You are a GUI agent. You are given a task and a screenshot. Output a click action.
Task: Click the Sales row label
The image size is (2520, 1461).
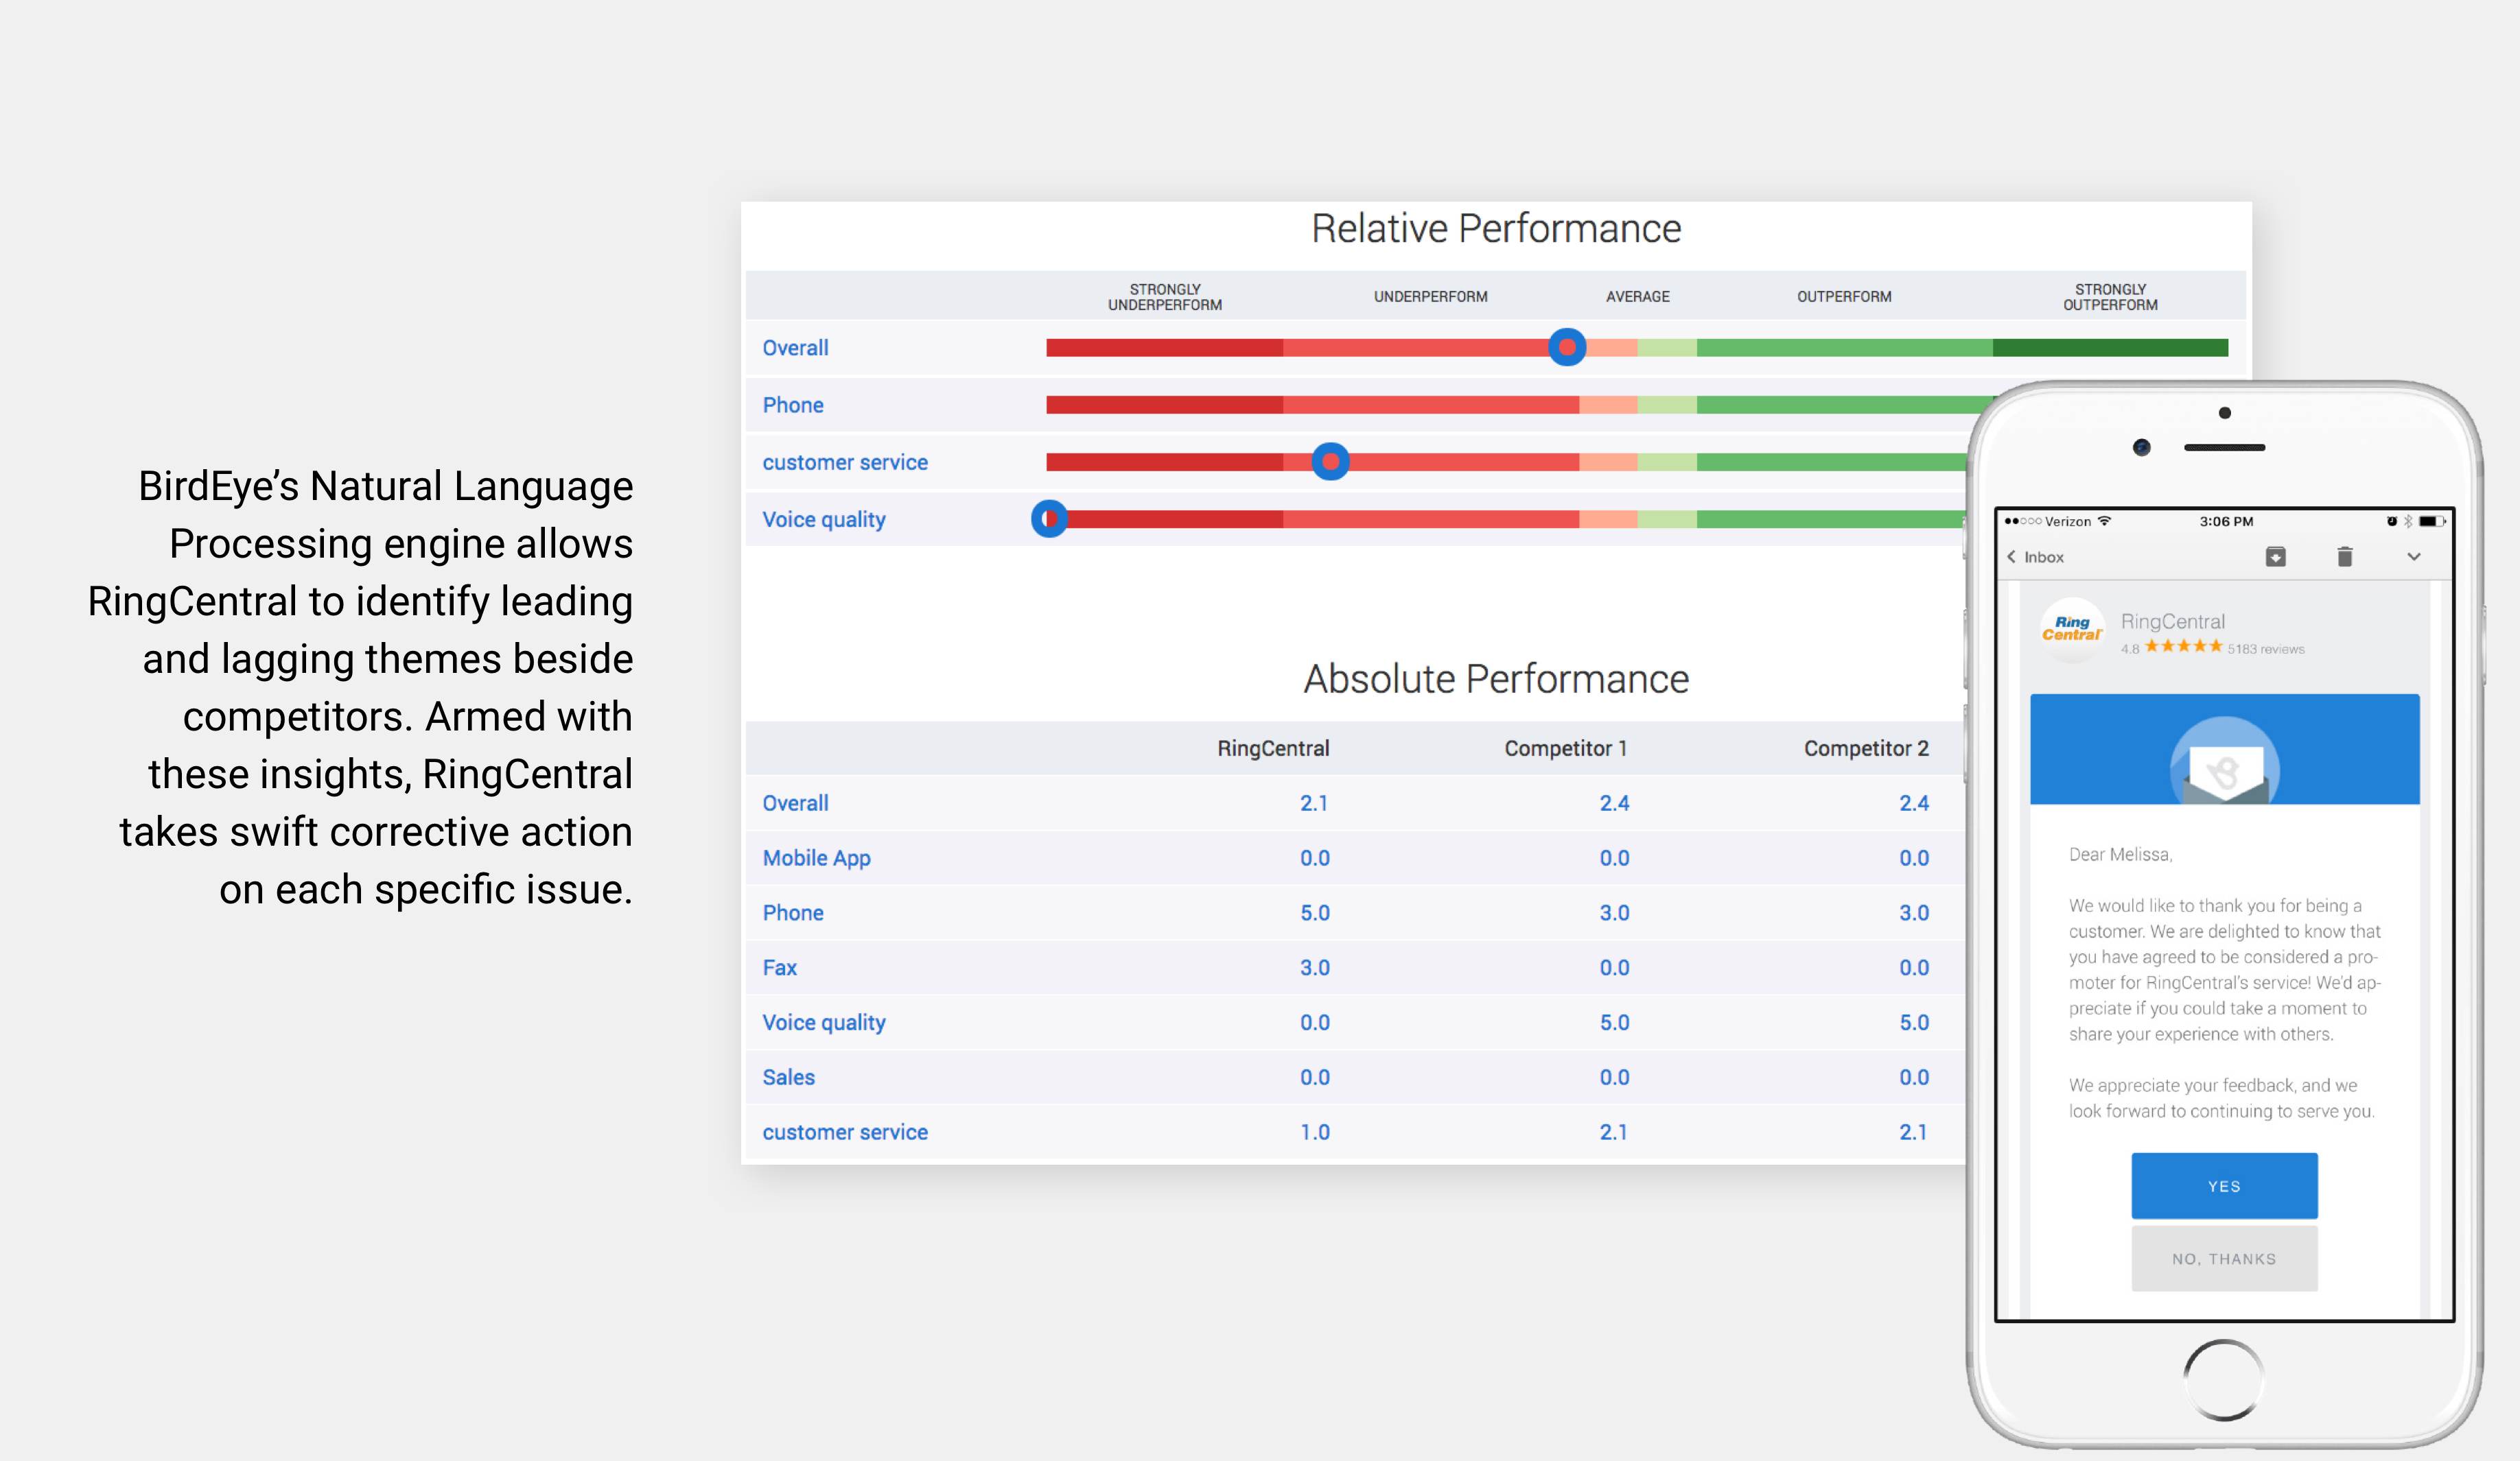[x=788, y=1078]
